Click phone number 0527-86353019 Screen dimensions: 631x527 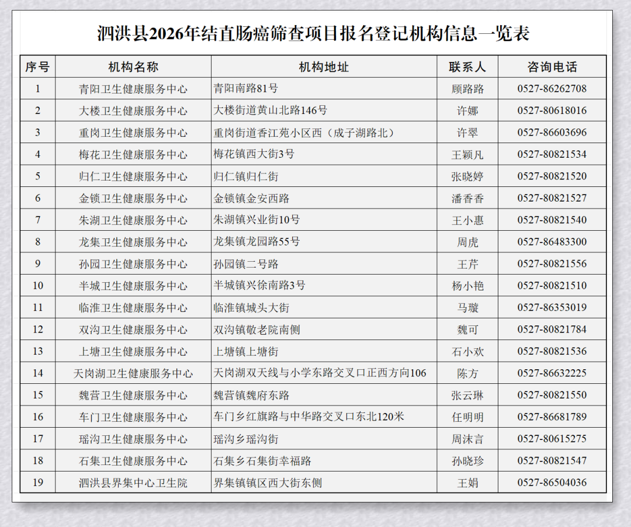click(x=552, y=307)
